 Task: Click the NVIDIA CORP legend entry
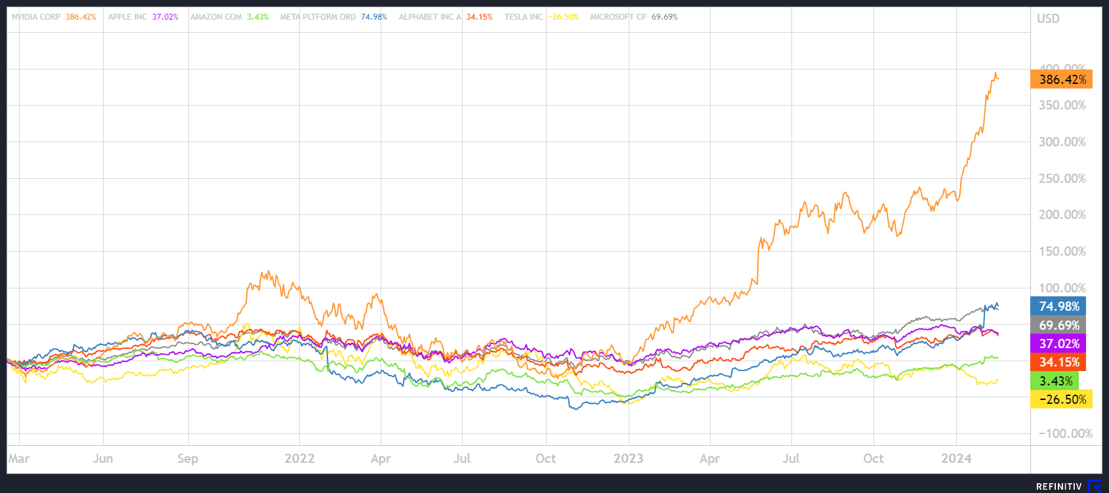click(x=54, y=17)
